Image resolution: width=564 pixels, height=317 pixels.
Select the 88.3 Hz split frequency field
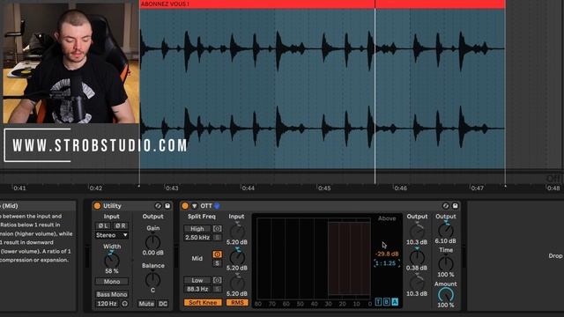click(197, 289)
